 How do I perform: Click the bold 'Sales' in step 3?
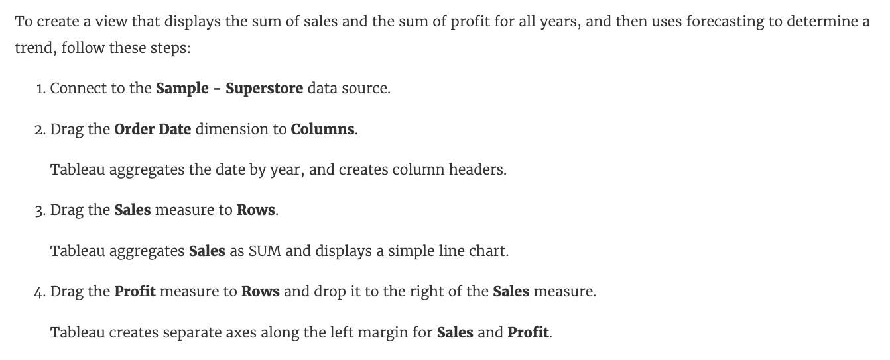click(133, 210)
